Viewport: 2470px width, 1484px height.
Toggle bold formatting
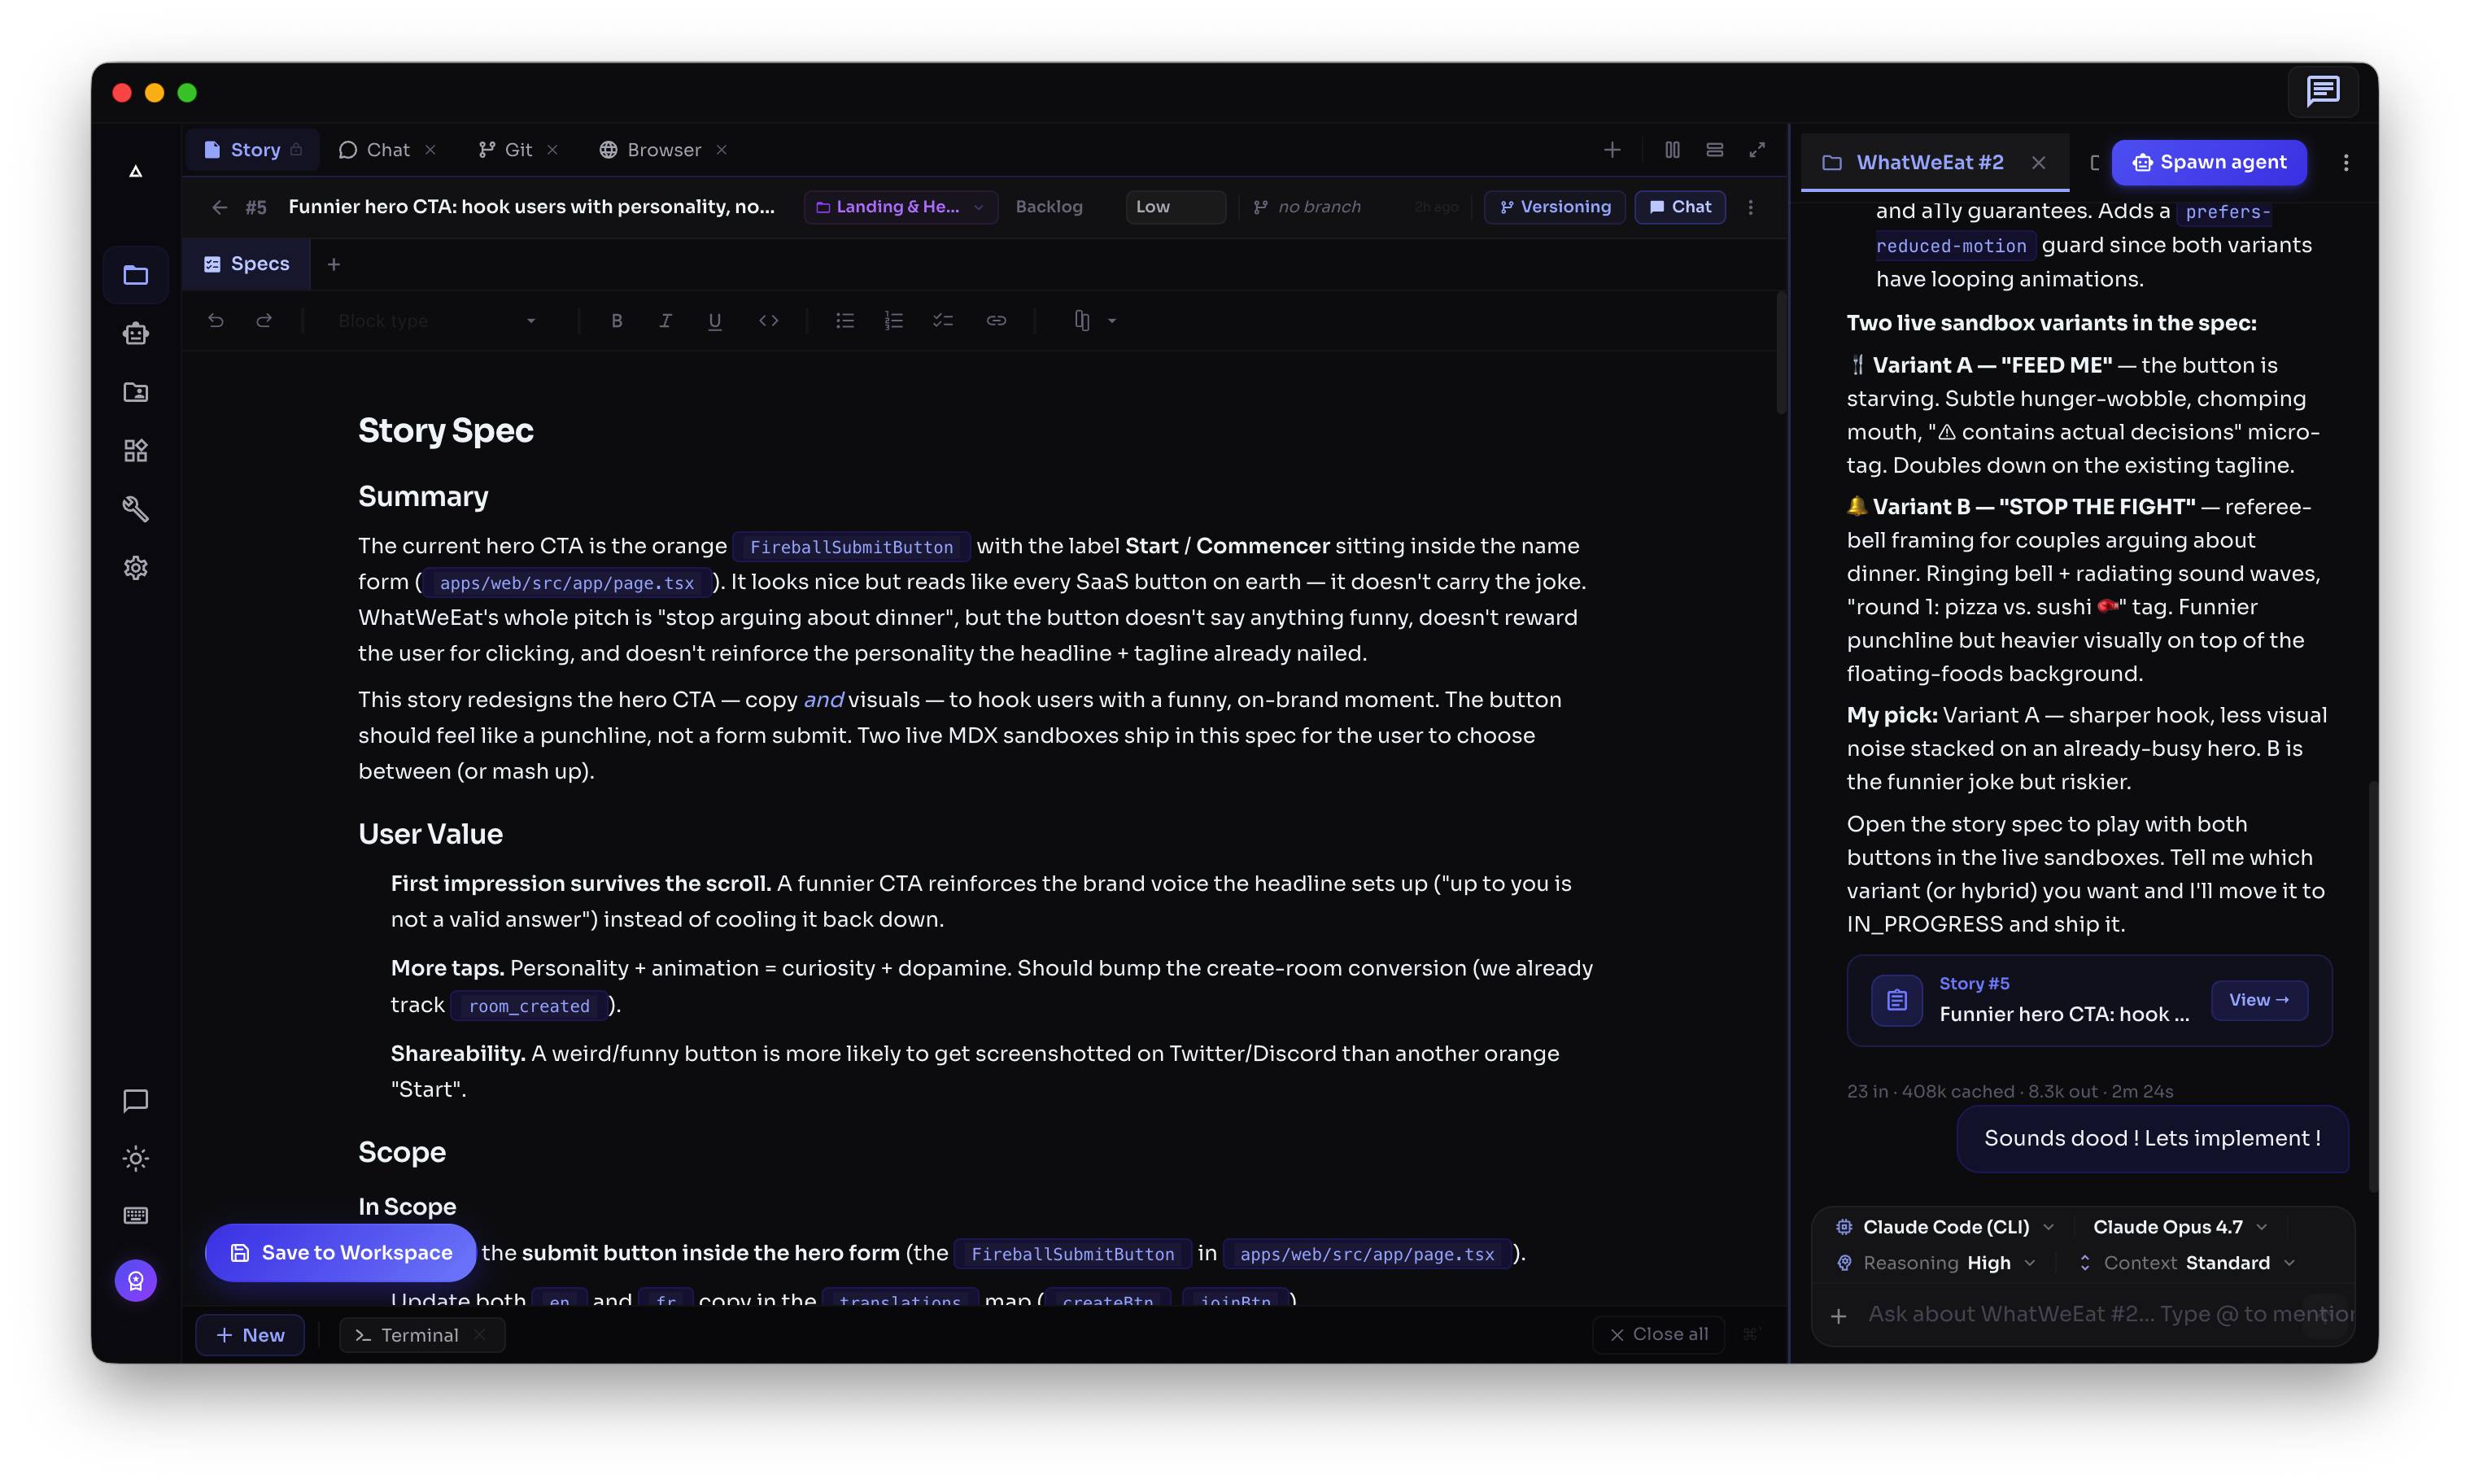click(617, 321)
